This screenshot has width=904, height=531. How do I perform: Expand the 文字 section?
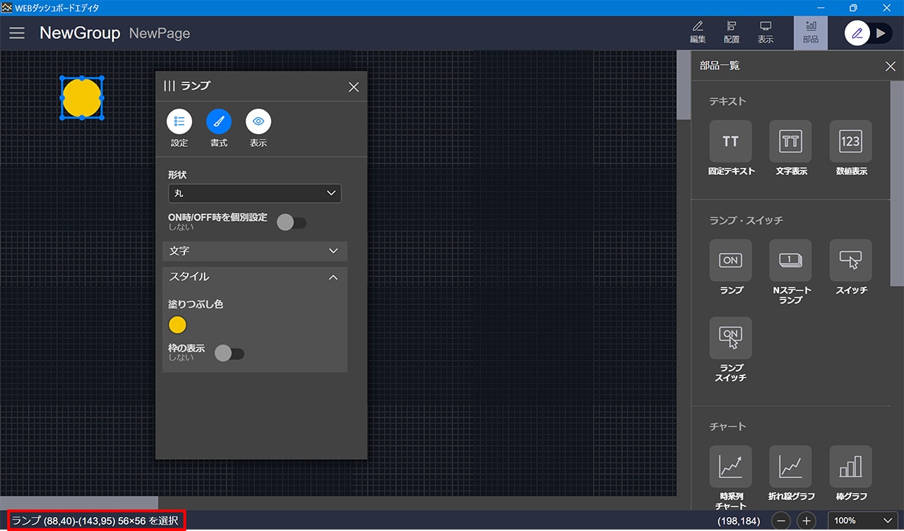click(254, 251)
